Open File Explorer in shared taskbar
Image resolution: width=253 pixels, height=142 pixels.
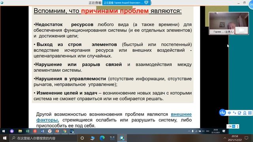coord(20,131)
